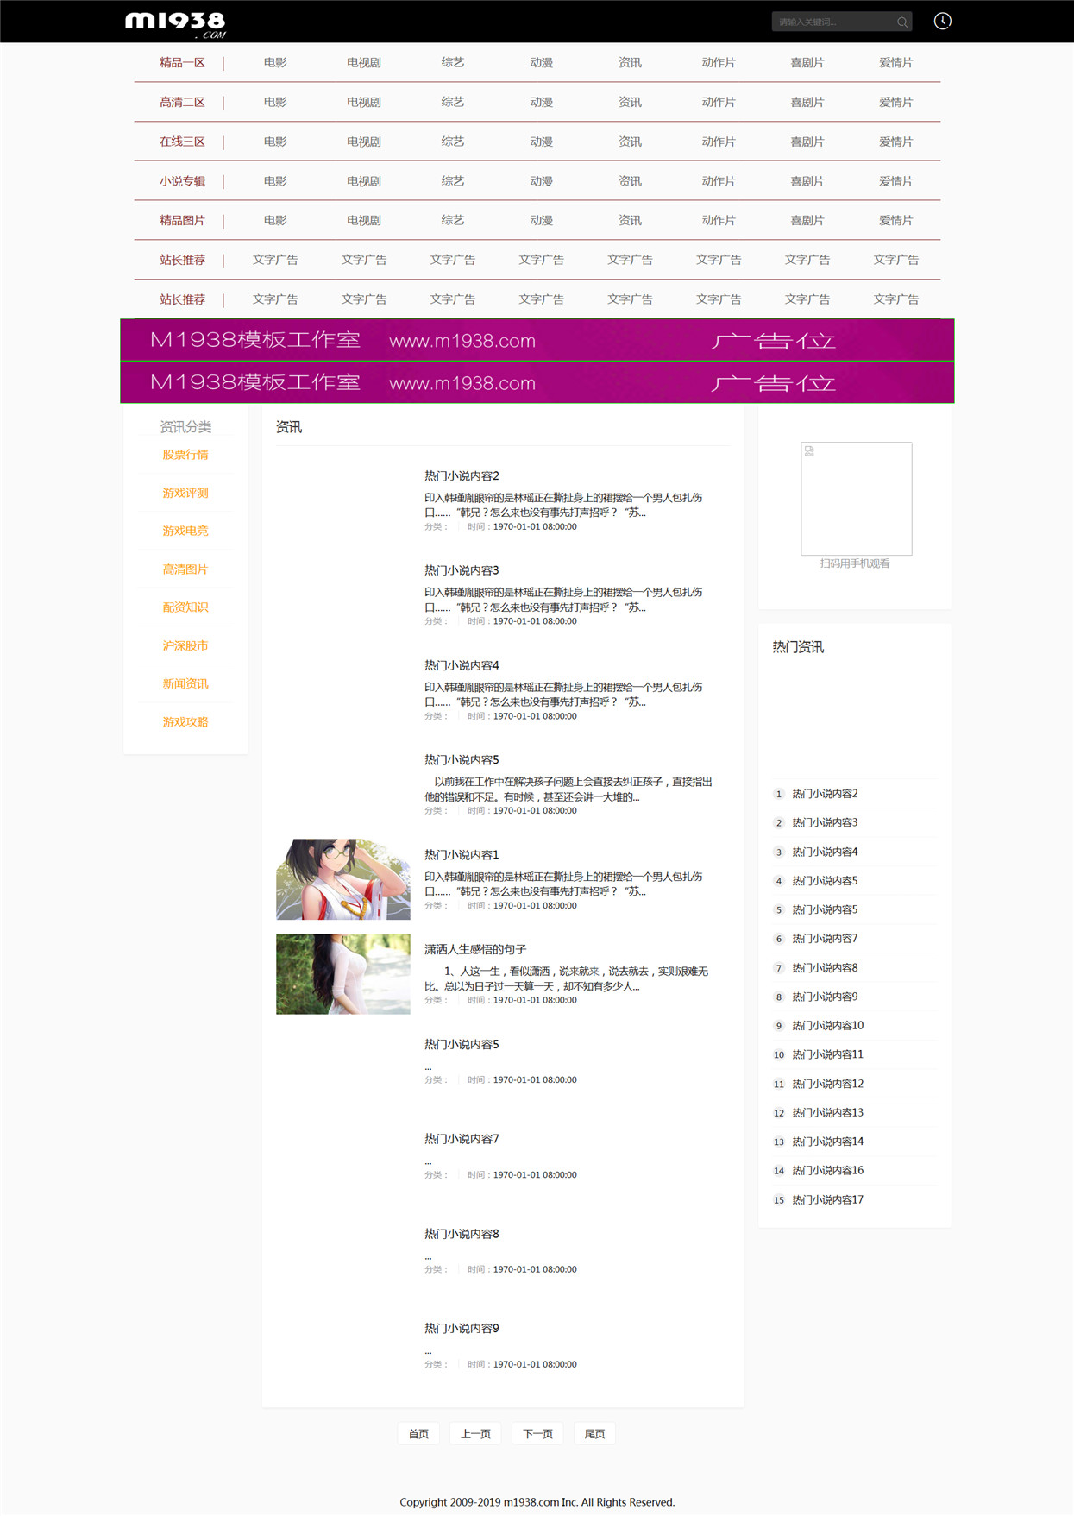Open 游戏评测 category in sidebar
The width and height of the screenshot is (1074, 1516).
(x=185, y=493)
